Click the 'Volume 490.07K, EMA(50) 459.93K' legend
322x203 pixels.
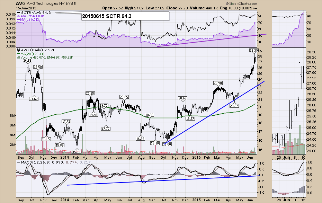pos(45,58)
